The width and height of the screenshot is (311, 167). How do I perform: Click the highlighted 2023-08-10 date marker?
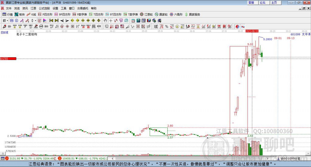tap(252, 31)
